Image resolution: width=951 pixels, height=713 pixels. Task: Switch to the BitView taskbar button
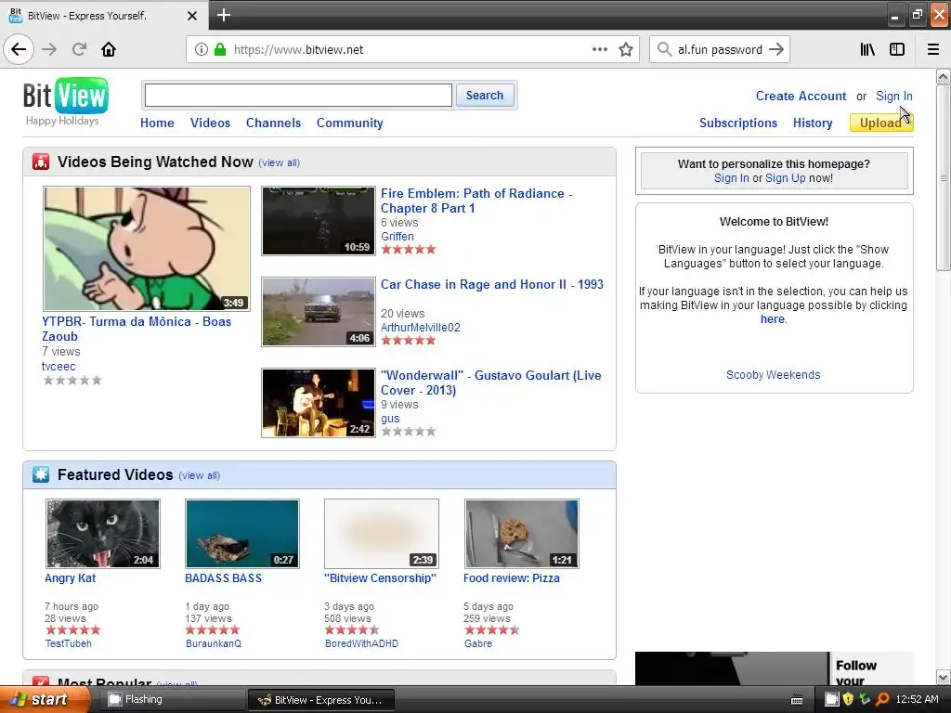pos(321,700)
